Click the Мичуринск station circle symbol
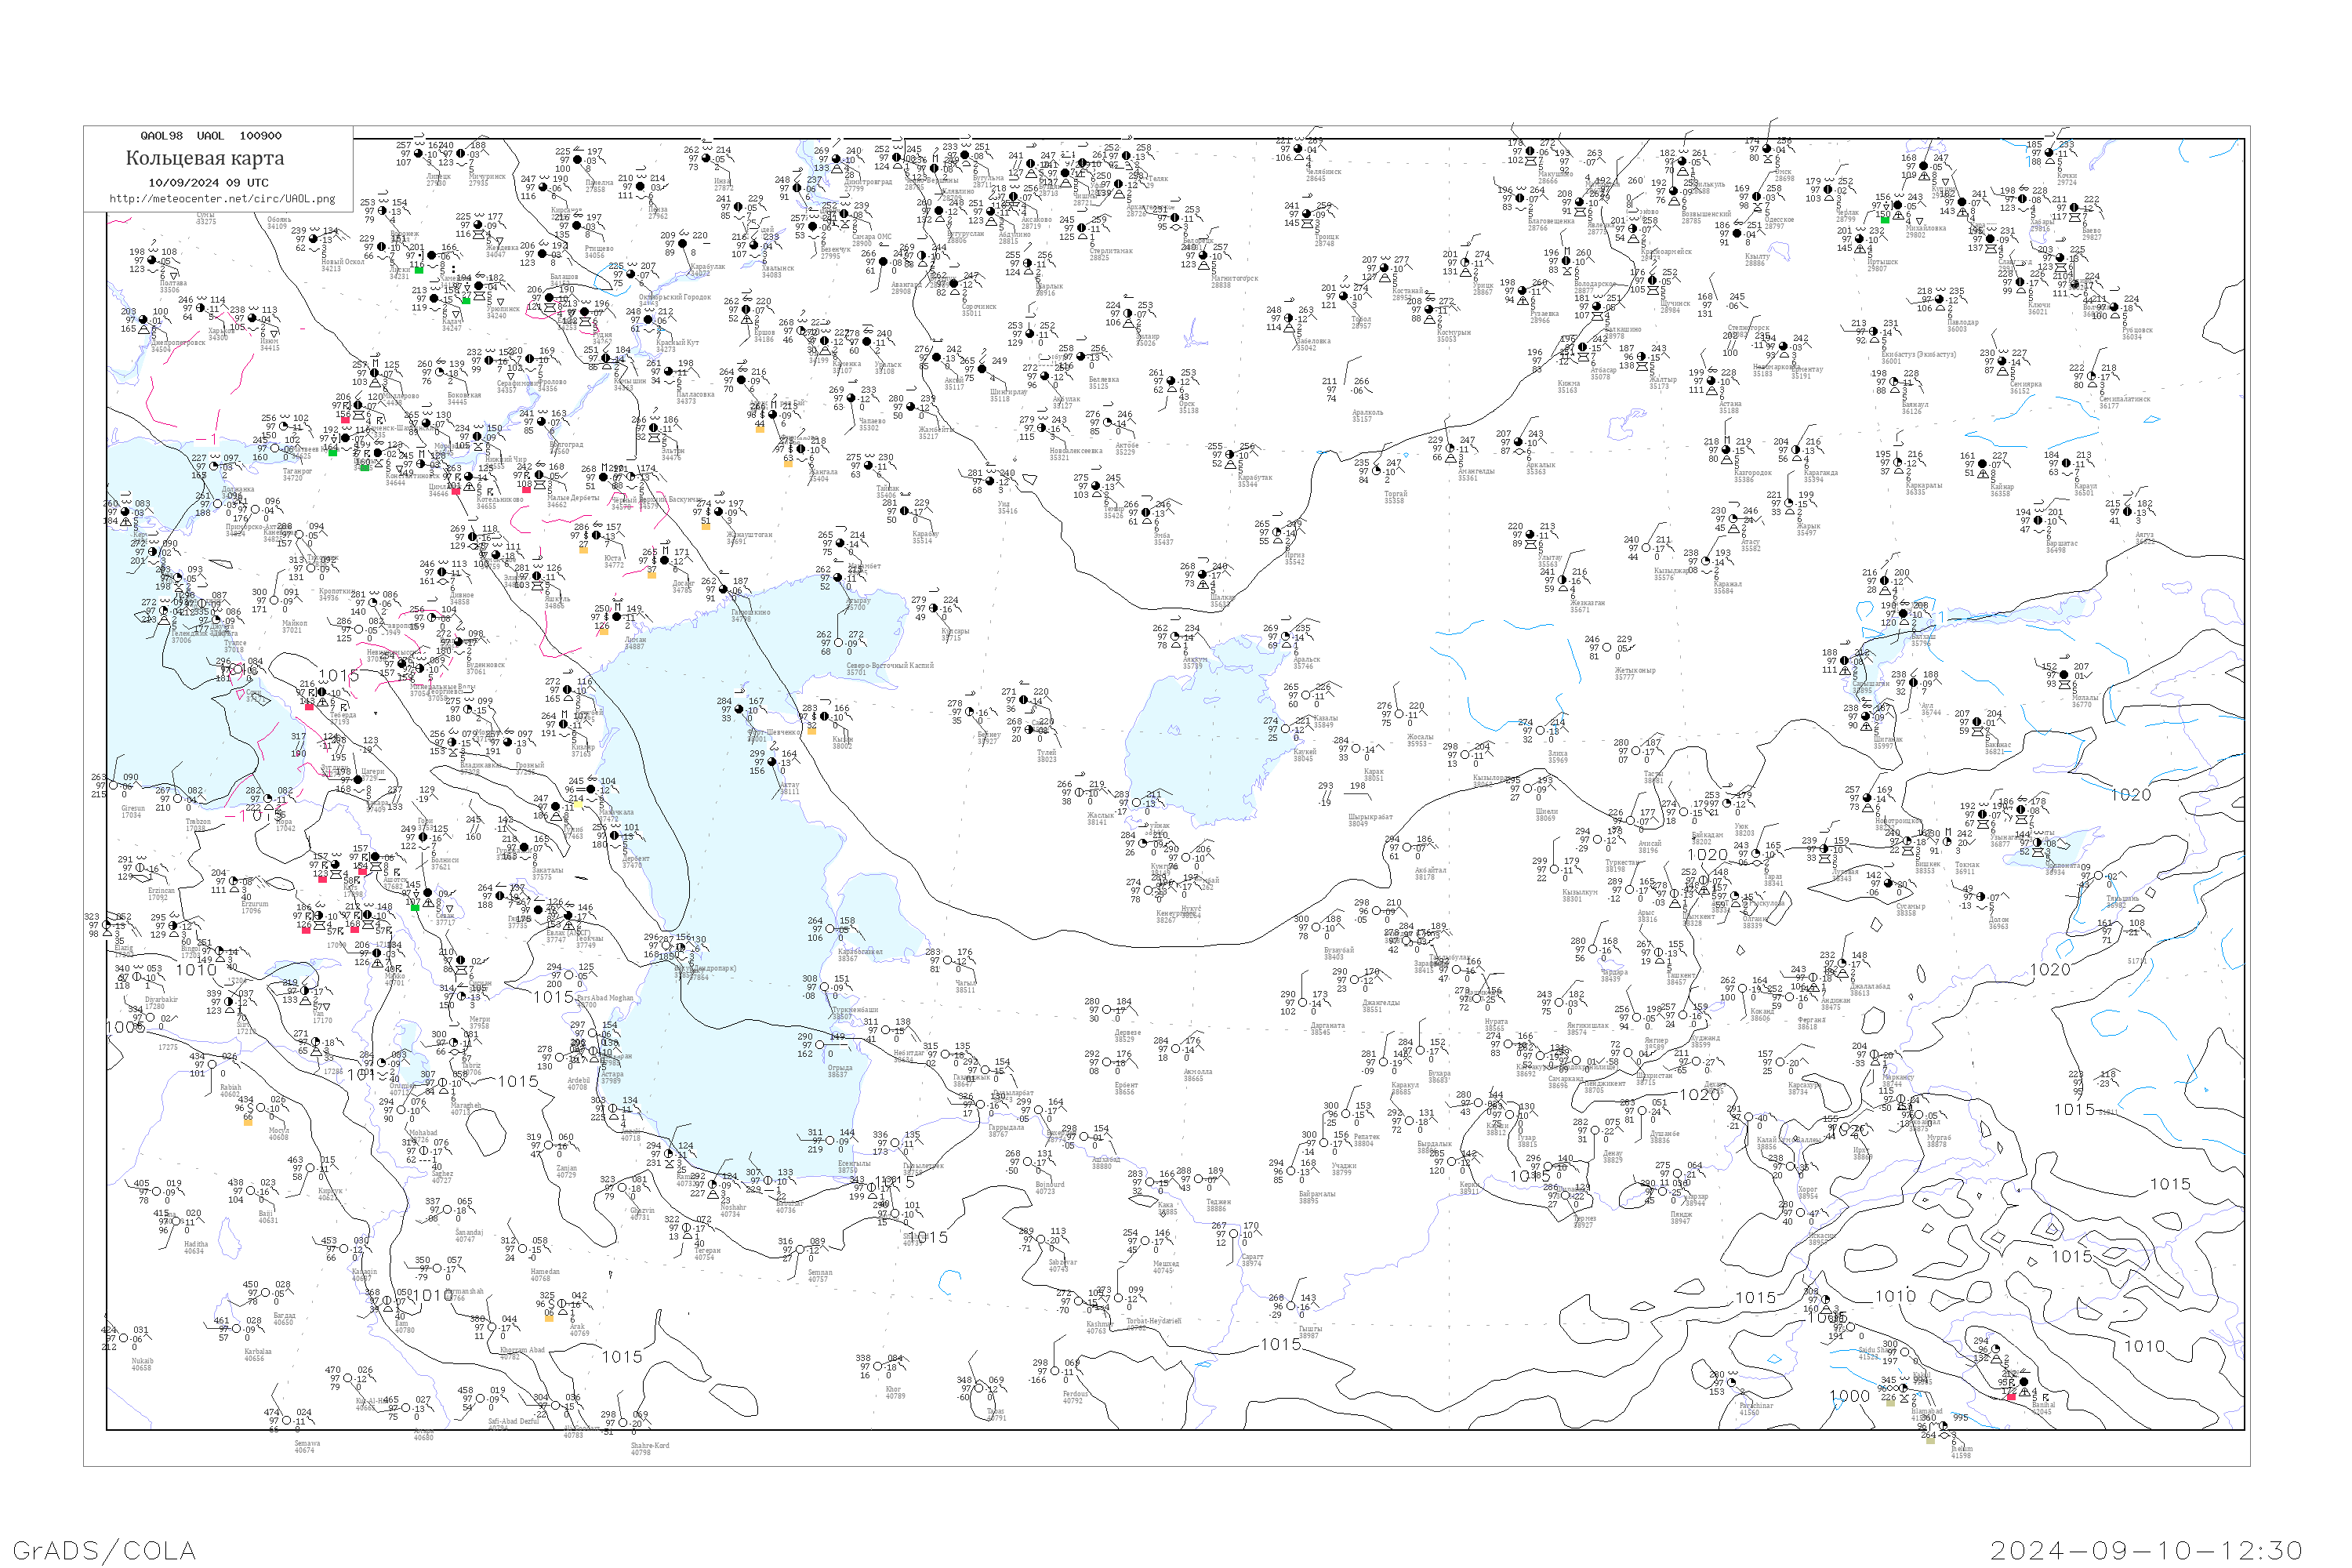This screenshot has height=1568, width=2352. tap(461, 154)
